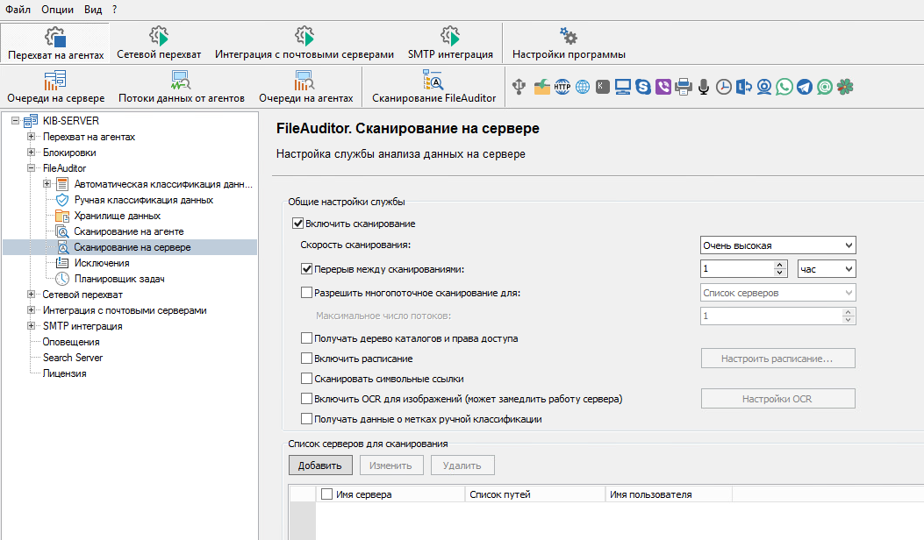
Task: Open the ? help menu
Action: [114, 10]
